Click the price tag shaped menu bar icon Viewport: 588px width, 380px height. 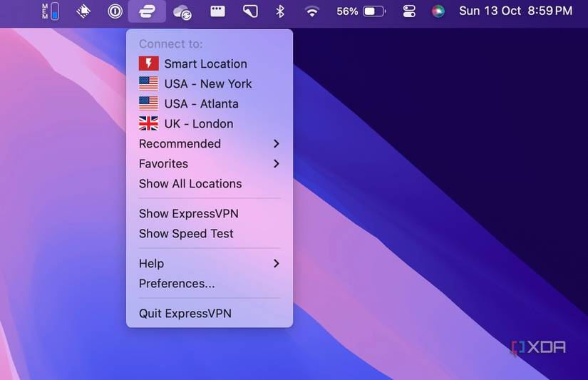point(250,11)
